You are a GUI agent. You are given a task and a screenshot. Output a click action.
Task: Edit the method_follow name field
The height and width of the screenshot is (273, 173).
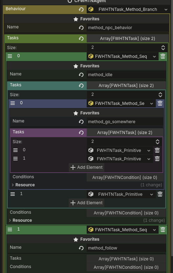coord(126,248)
